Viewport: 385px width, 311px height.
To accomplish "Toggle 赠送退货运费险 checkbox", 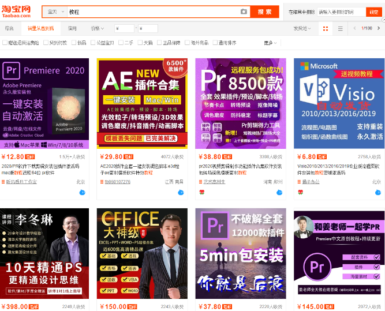I will (x=5, y=43).
